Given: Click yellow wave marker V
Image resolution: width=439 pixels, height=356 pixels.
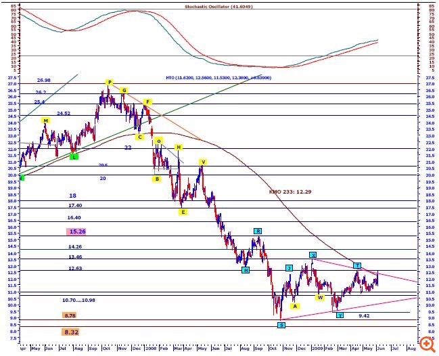Looking at the screenshot, I should pos(203,162).
